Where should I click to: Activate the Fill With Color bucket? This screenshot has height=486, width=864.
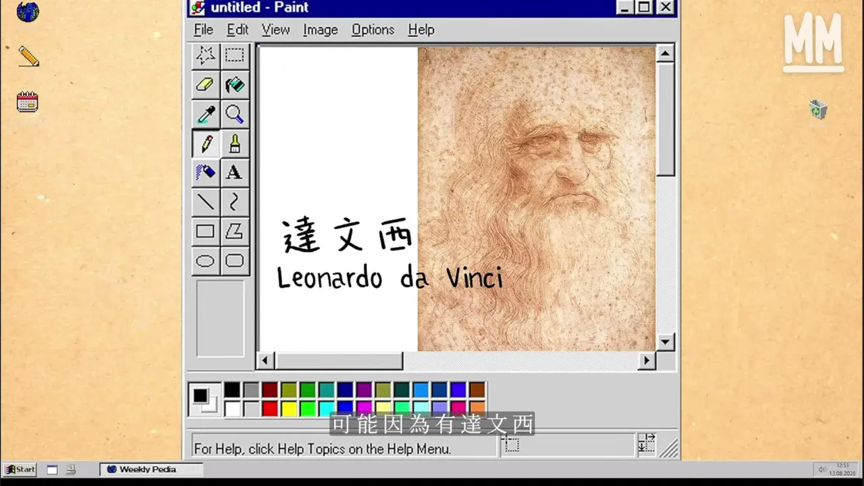(x=235, y=85)
